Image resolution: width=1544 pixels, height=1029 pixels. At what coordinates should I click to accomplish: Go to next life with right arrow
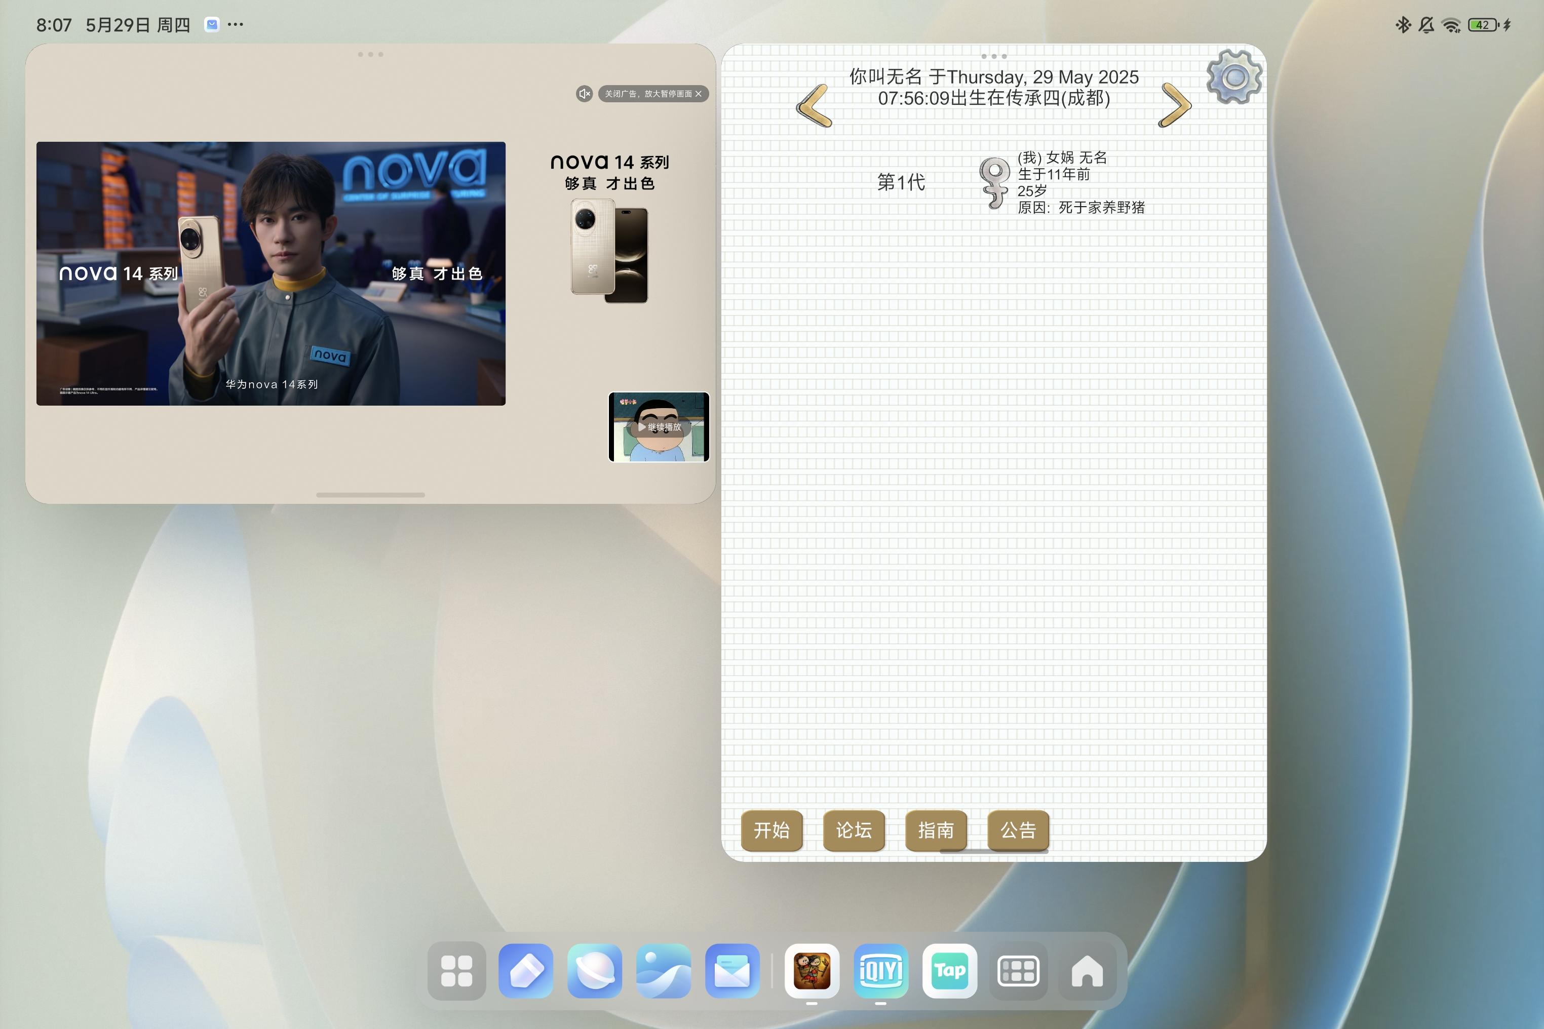1174,105
